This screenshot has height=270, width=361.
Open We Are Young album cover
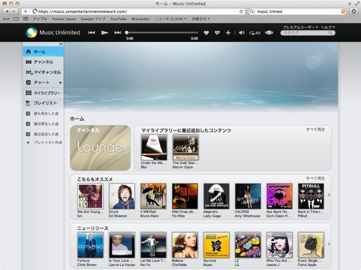click(90, 196)
